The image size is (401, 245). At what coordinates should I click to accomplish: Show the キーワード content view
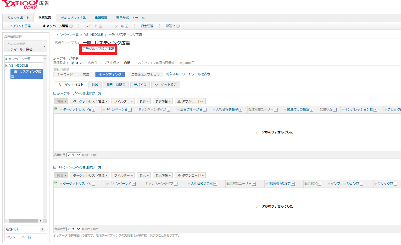tap(65, 75)
